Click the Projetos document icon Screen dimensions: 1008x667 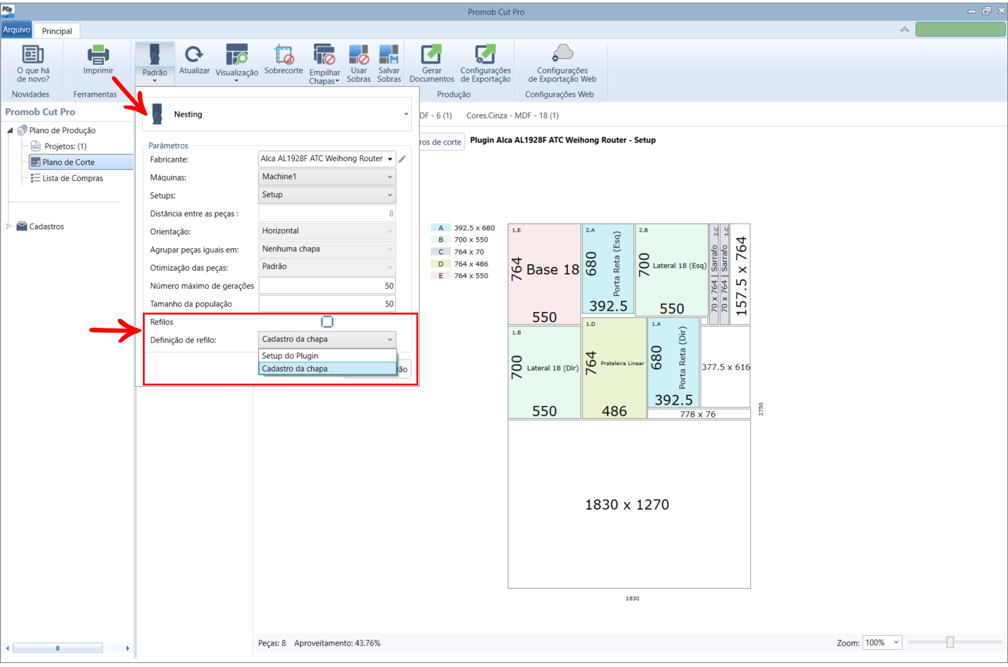pyautogui.click(x=36, y=146)
